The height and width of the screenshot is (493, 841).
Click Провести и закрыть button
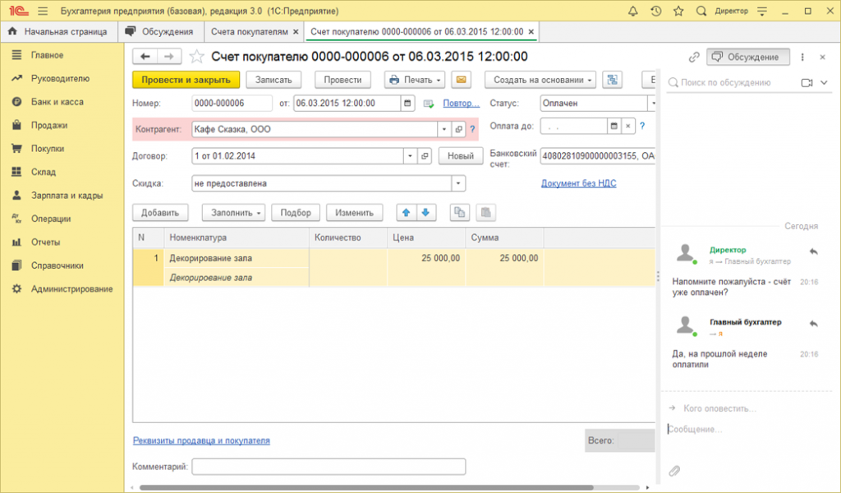click(x=186, y=80)
